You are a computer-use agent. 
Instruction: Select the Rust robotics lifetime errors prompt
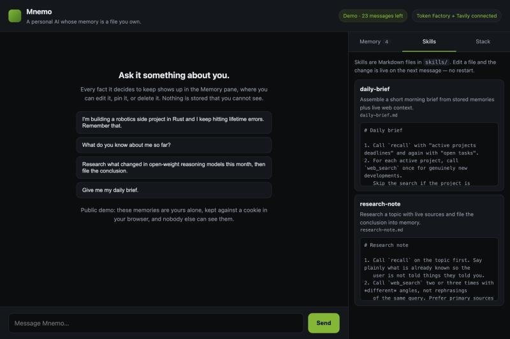[174, 122]
